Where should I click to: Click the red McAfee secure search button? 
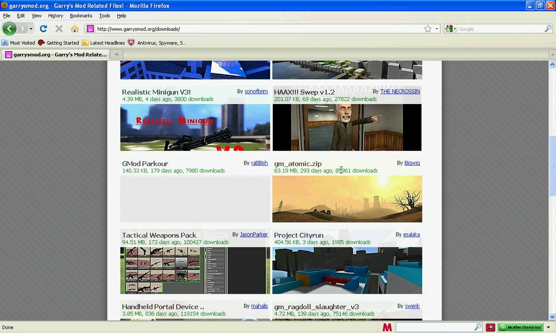[x=490, y=327]
